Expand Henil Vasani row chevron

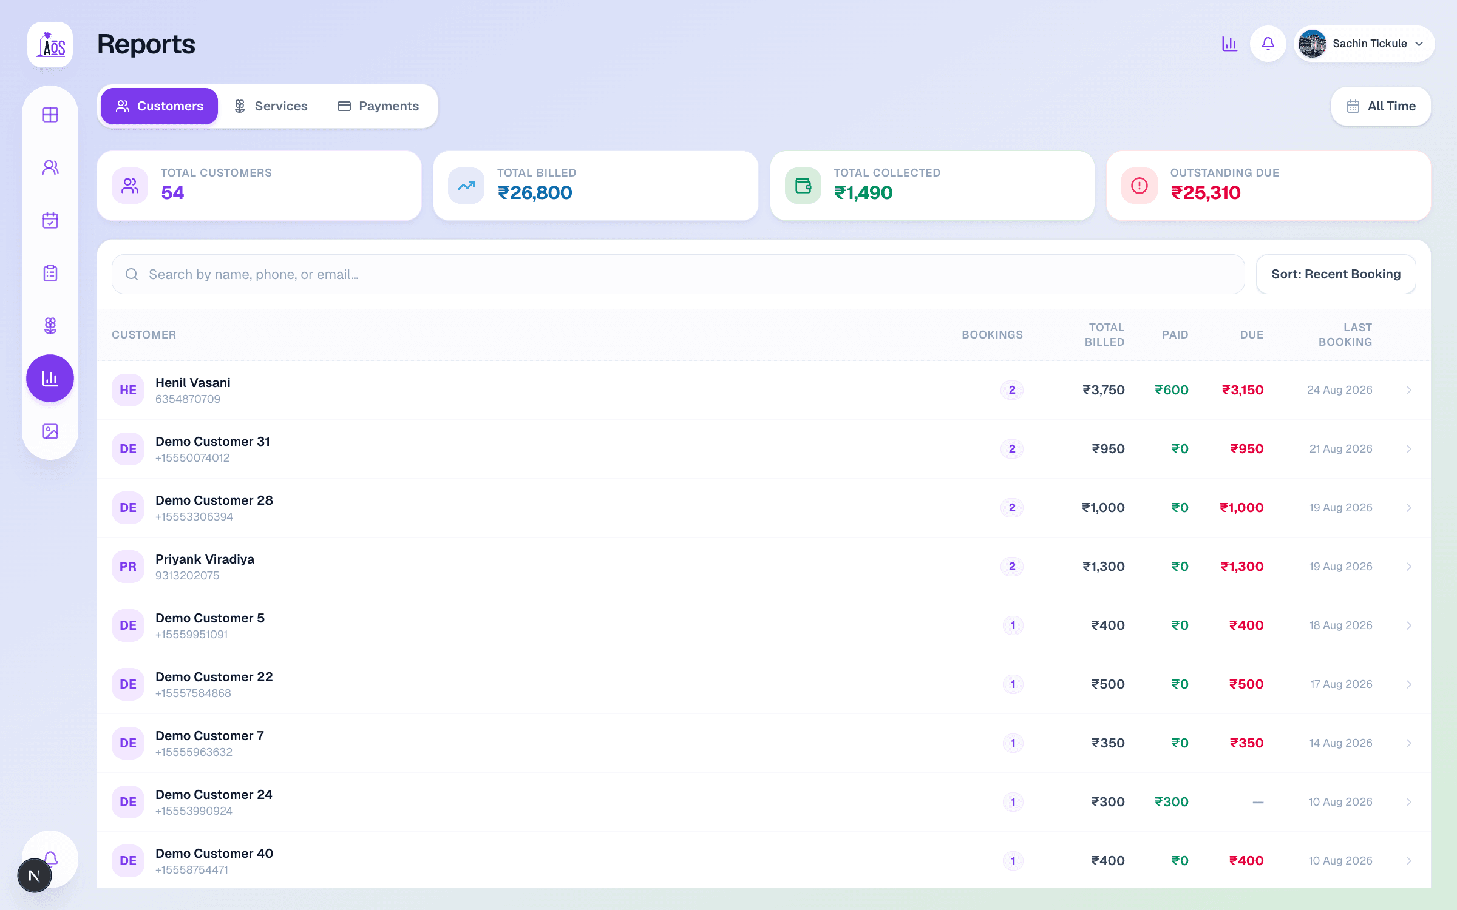pyautogui.click(x=1409, y=390)
